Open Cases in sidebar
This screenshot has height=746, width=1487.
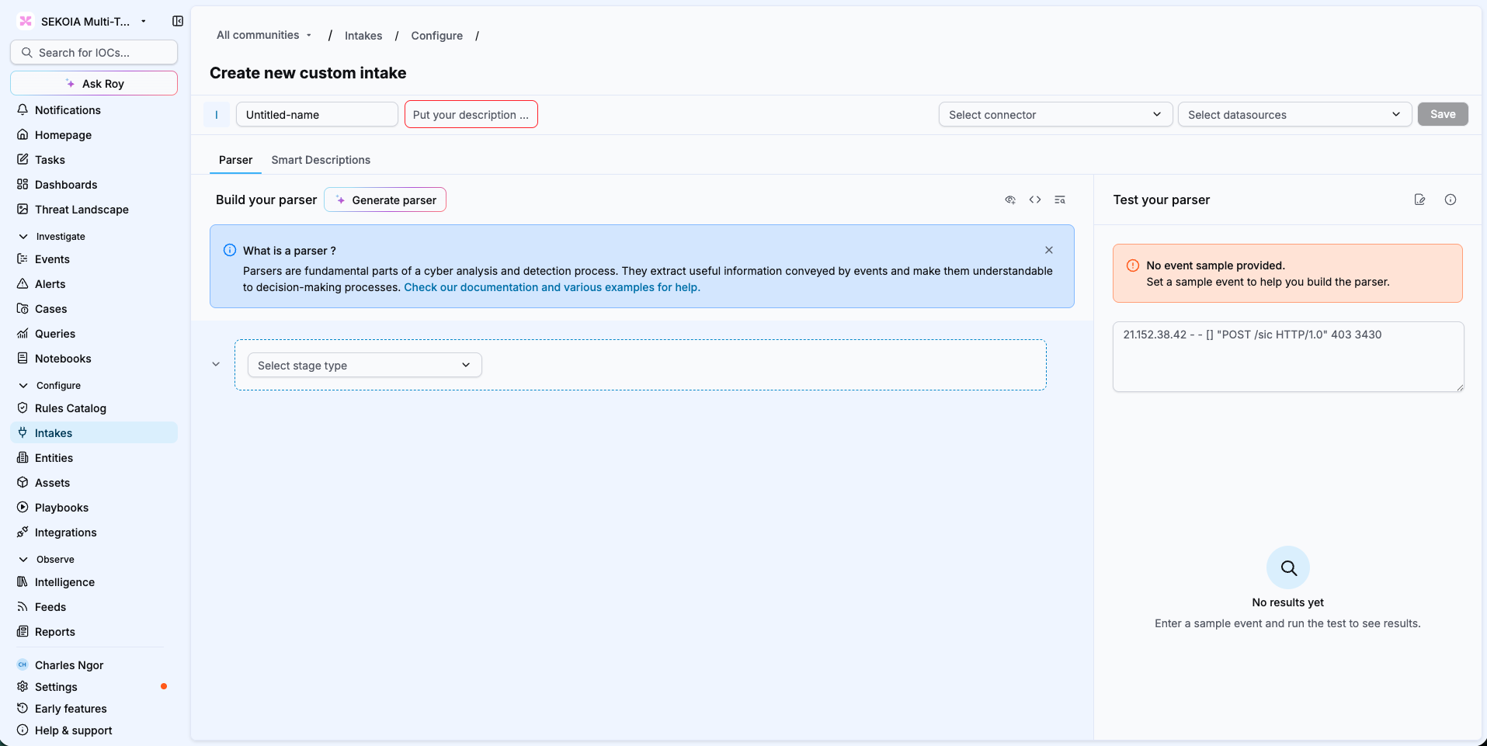[51, 309]
